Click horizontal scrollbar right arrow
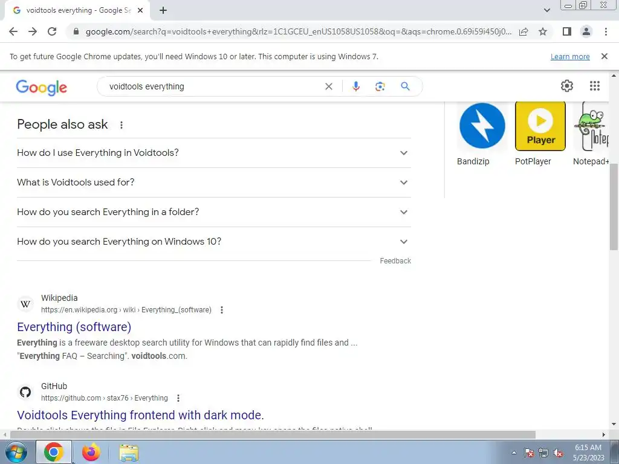 604,435
